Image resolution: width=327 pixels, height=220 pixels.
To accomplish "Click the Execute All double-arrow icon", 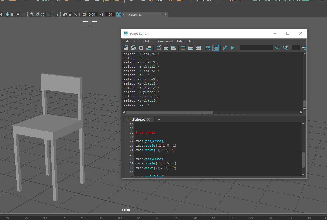I will (x=225, y=48).
